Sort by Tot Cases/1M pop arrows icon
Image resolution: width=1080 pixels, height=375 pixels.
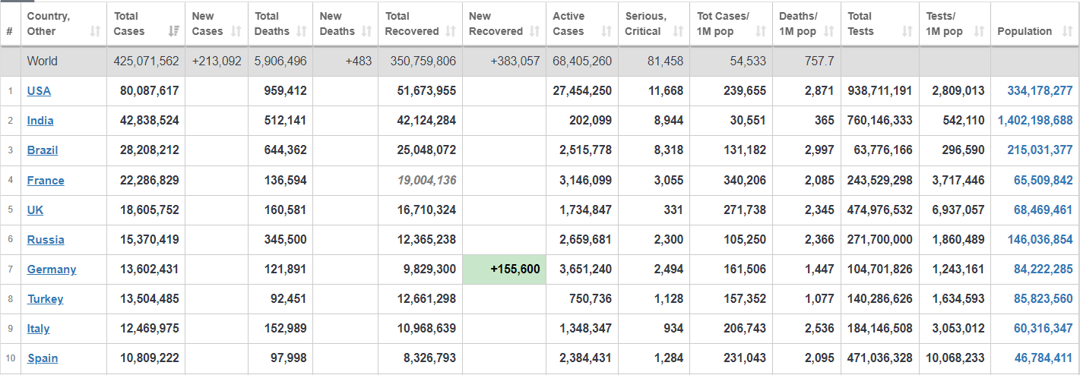(x=761, y=31)
